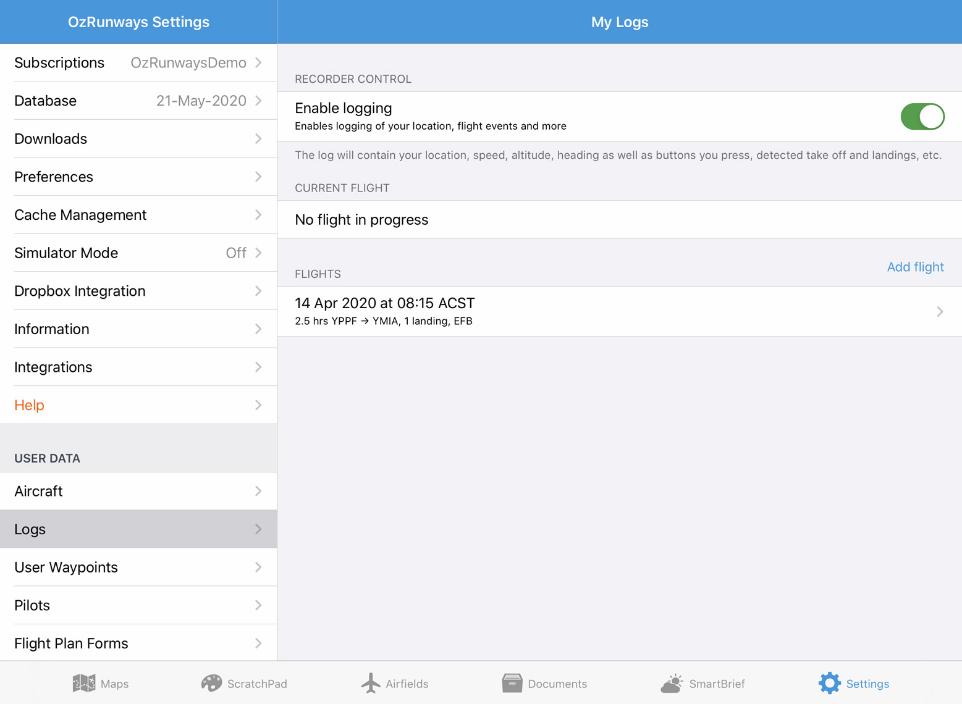This screenshot has width=962, height=704.
Task: Open the Dropbox Integration row label
Action: 80,291
